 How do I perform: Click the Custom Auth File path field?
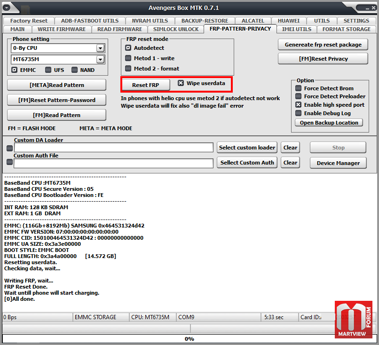click(114, 163)
